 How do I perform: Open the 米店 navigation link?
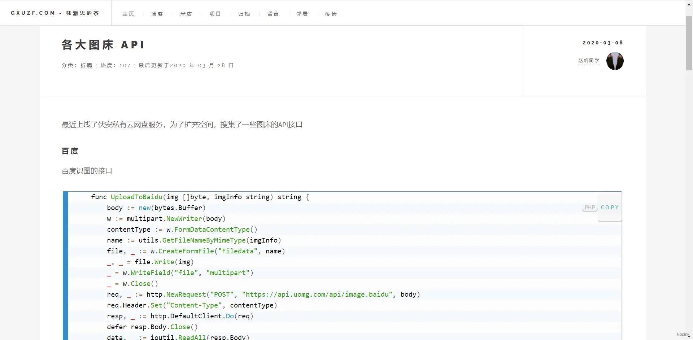click(186, 14)
